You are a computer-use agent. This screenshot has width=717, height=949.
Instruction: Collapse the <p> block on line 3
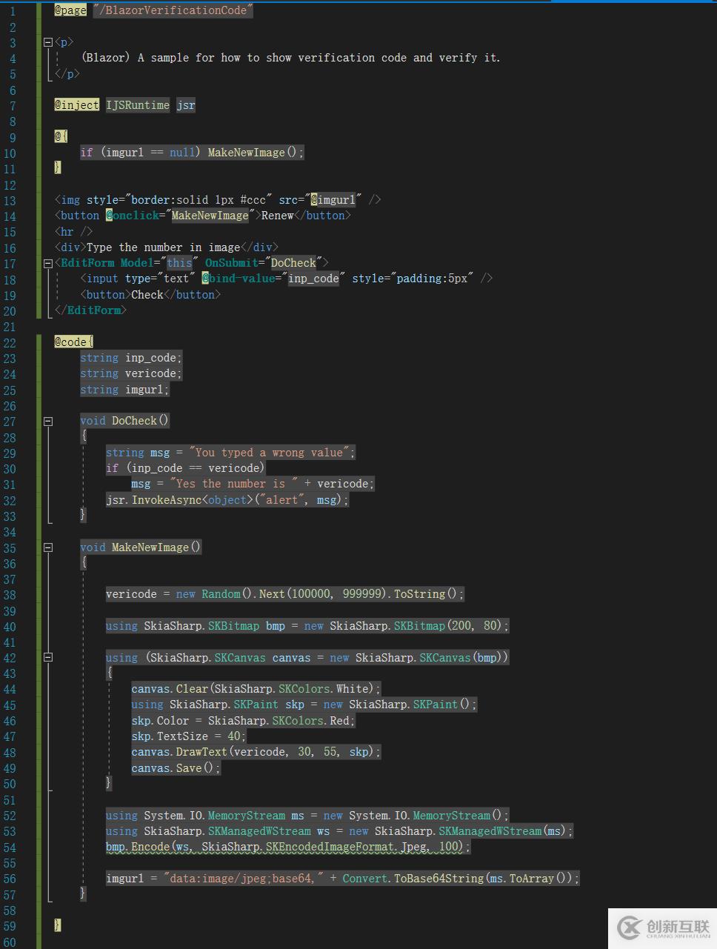coord(48,42)
